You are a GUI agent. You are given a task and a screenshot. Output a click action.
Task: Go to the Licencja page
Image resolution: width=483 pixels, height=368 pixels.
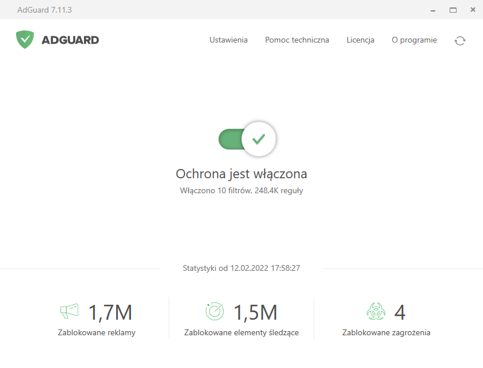point(361,40)
